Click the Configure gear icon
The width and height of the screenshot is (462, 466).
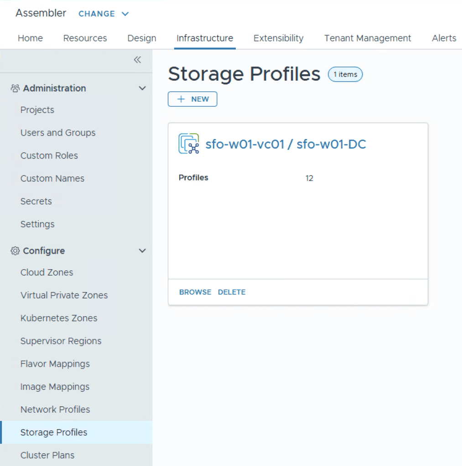coord(15,251)
